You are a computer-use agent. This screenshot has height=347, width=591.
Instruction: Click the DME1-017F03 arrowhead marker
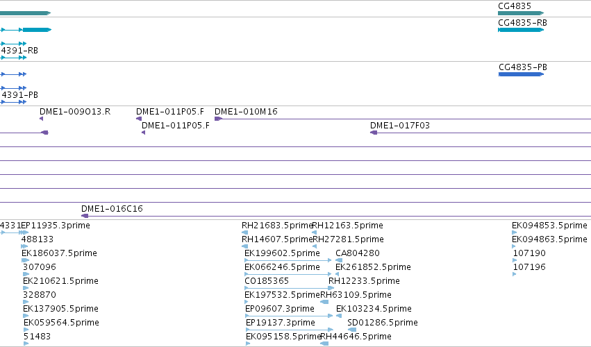click(x=374, y=133)
